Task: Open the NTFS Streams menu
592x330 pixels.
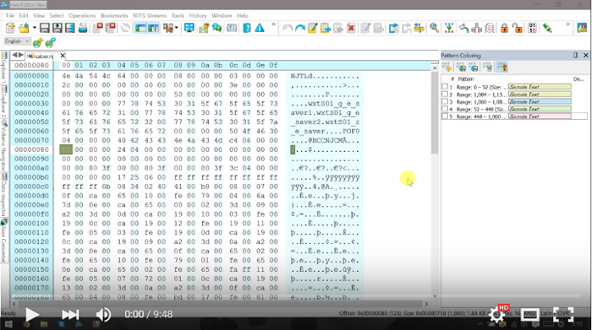Action: [150, 15]
